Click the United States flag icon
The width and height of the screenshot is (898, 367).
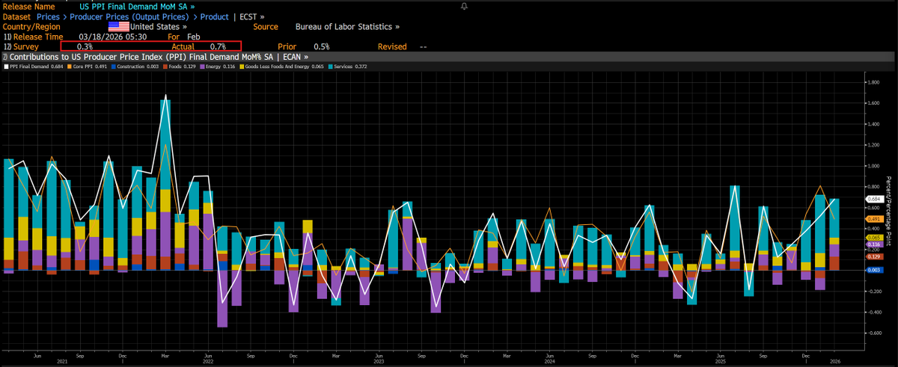119,26
